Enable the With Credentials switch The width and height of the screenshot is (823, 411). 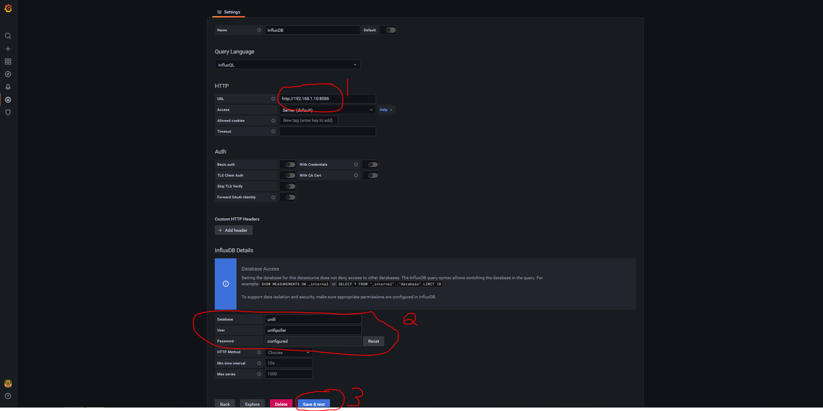pos(373,164)
